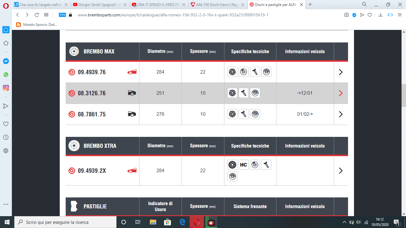Screen dimensions: 406x228
Task: Expand the red arrow for 08.3126.76
Action: tap(341, 93)
